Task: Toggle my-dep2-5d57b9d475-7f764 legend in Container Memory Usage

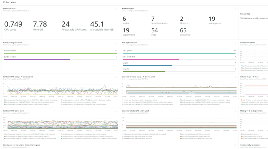Action: click(x=205, y=100)
